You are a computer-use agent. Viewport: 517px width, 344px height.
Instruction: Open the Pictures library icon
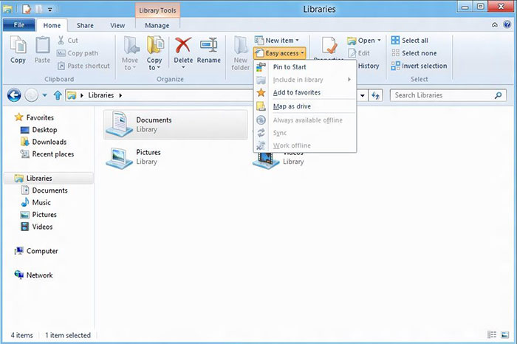pos(119,156)
